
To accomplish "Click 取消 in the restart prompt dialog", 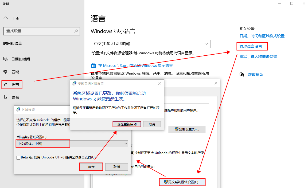I will 152,124.
